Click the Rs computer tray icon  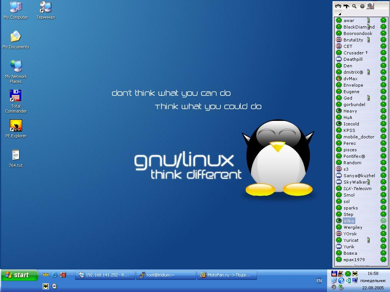point(355,281)
